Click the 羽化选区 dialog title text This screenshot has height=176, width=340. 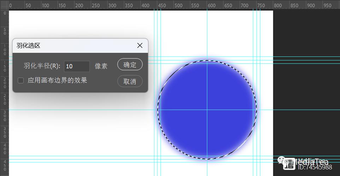click(x=28, y=45)
